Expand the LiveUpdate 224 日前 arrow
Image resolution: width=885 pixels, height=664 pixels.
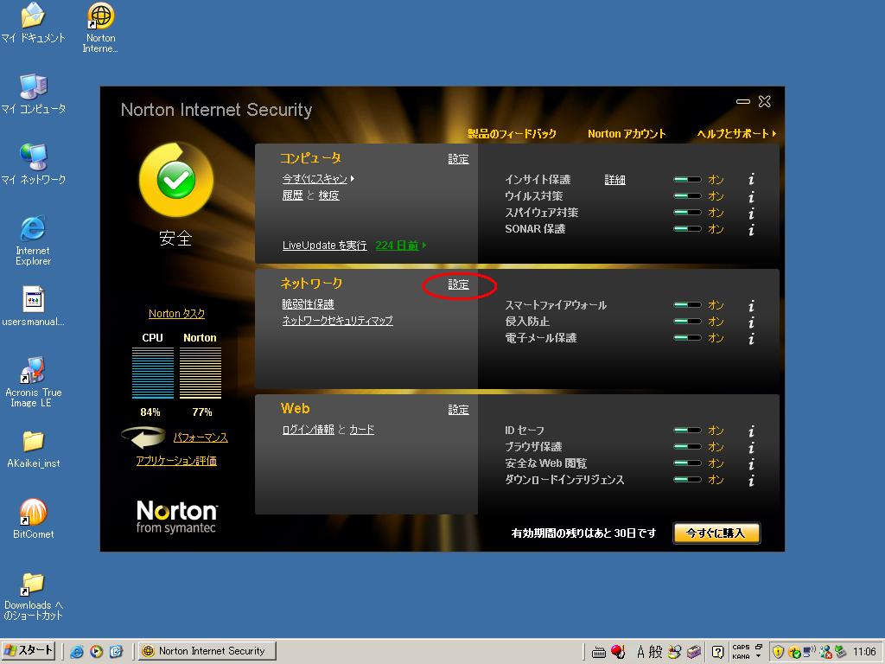tap(423, 246)
